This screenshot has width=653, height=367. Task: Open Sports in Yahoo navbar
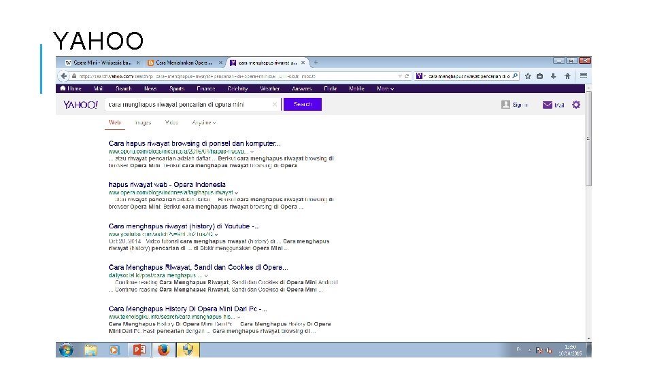(177, 88)
